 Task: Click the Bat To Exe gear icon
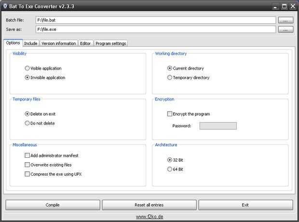(5, 6)
